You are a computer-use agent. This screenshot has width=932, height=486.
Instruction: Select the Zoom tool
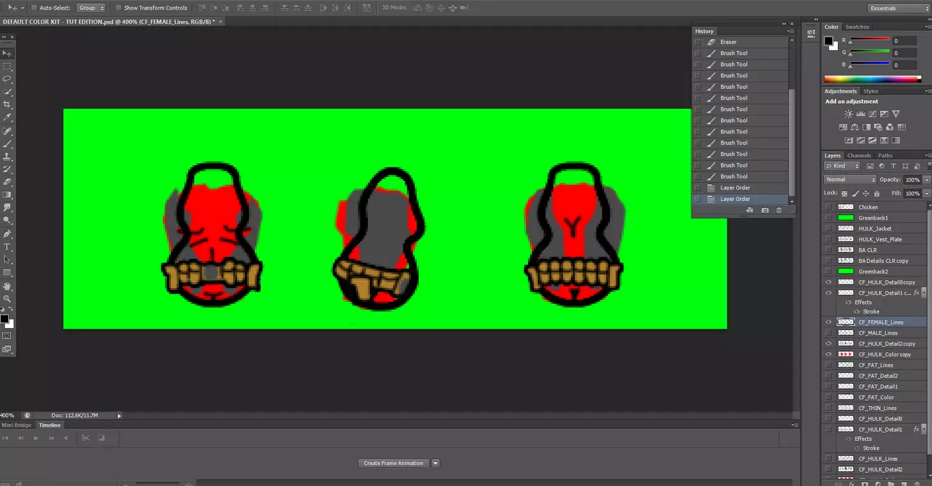8,299
